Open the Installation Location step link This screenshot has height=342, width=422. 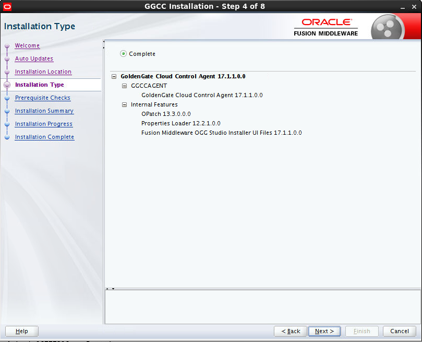click(43, 72)
